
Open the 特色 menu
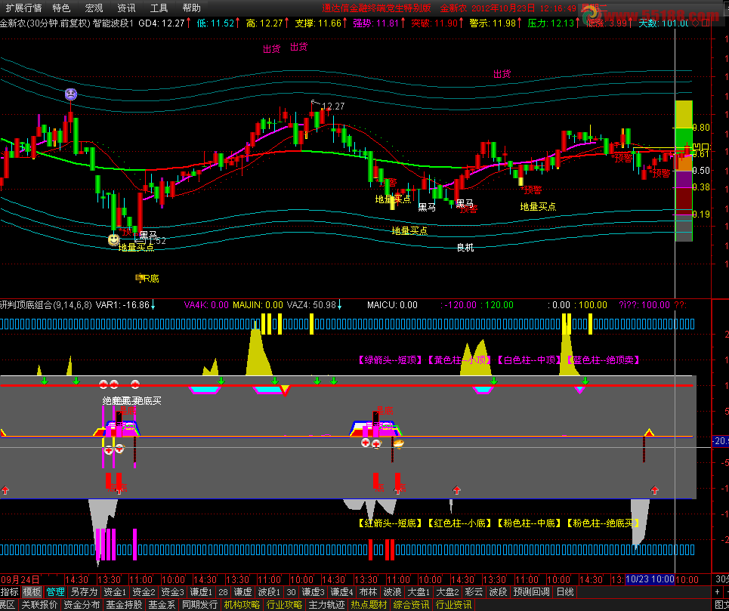(x=61, y=8)
